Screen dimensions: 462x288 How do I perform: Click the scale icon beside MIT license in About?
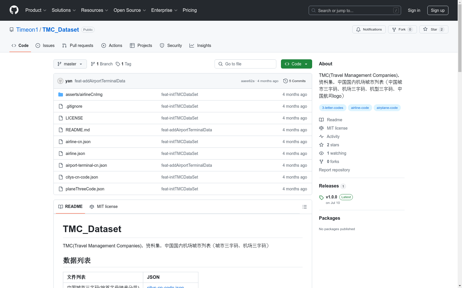pos(321,128)
